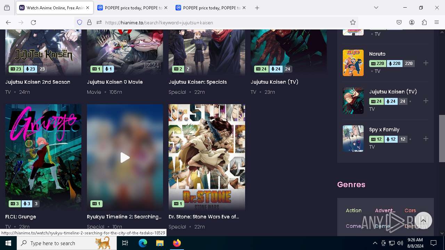This screenshot has height=250, width=445.
Task: Open the Firefox application menu
Action: [x=437, y=23]
